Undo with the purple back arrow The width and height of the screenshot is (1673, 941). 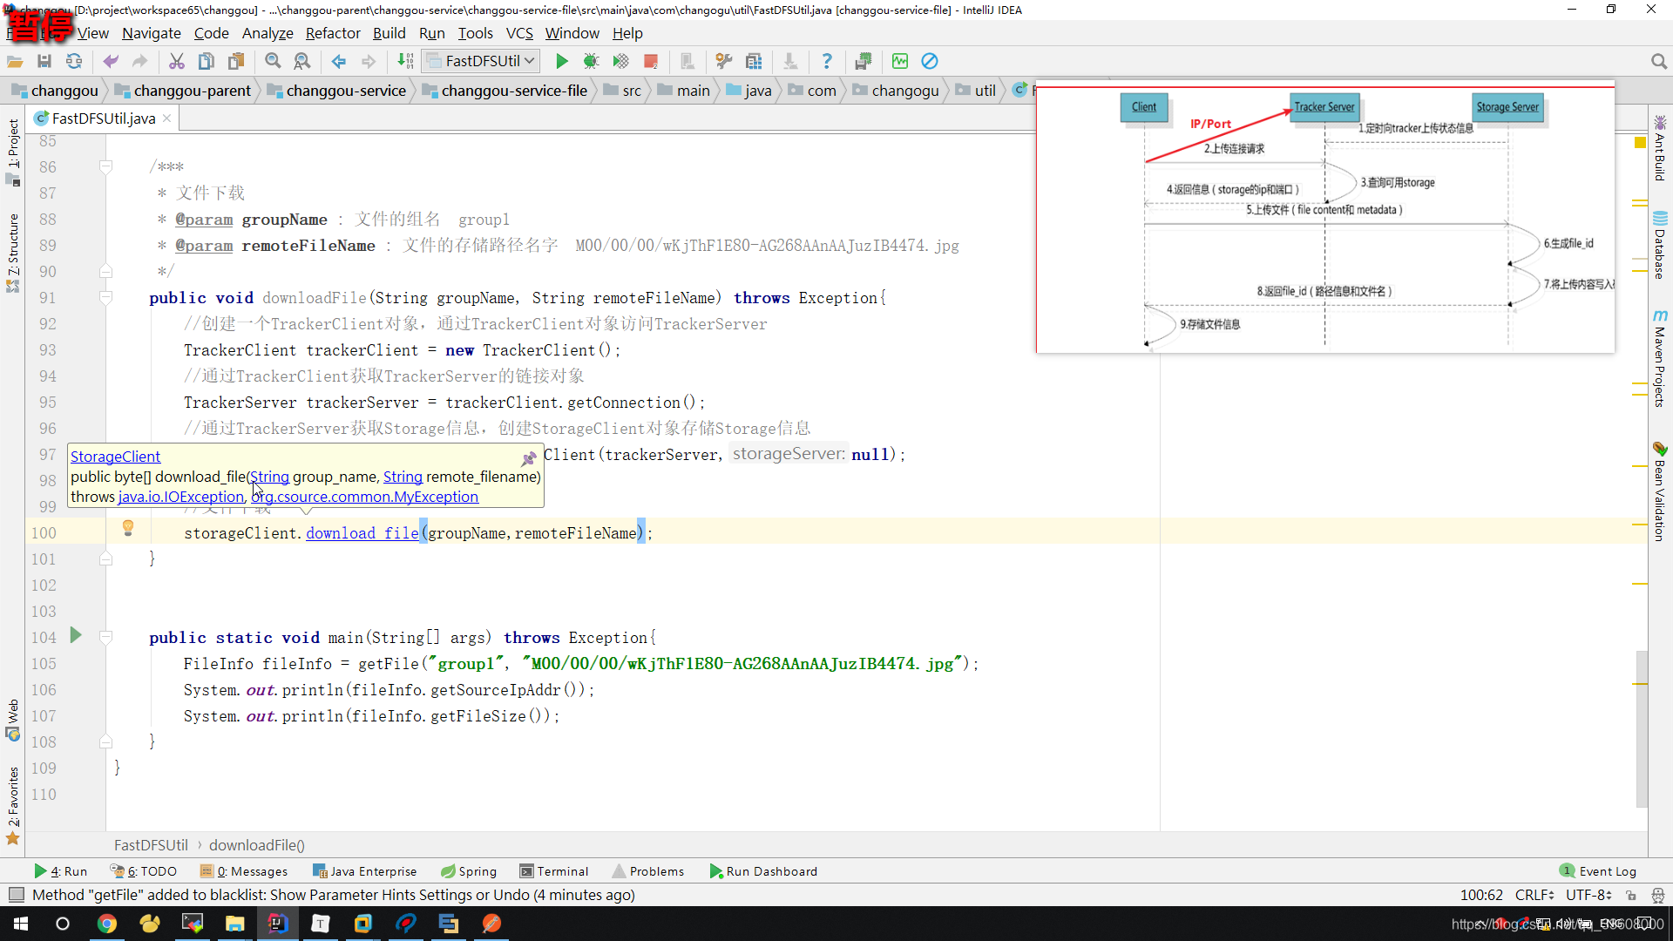coord(111,61)
